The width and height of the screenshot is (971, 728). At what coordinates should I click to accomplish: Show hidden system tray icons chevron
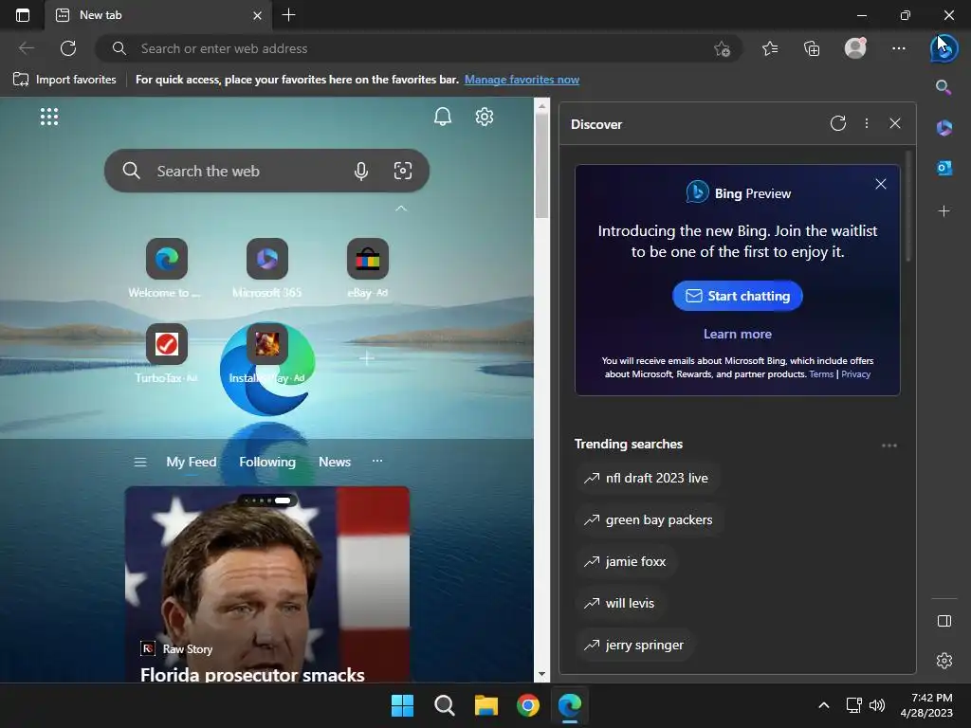pyautogui.click(x=824, y=705)
